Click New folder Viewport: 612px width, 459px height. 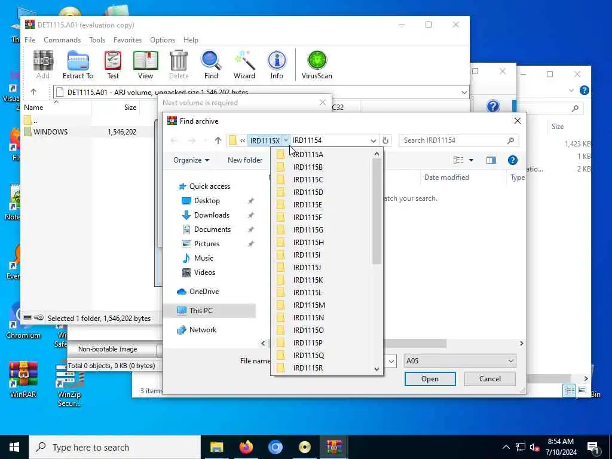pyautogui.click(x=244, y=160)
